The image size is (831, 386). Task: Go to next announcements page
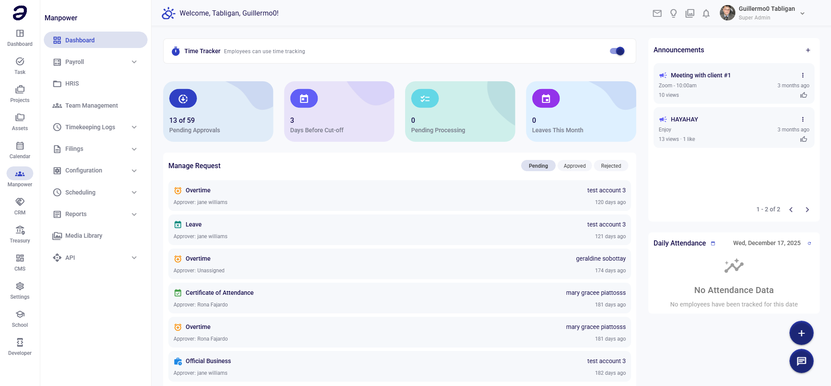click(807, 210)
